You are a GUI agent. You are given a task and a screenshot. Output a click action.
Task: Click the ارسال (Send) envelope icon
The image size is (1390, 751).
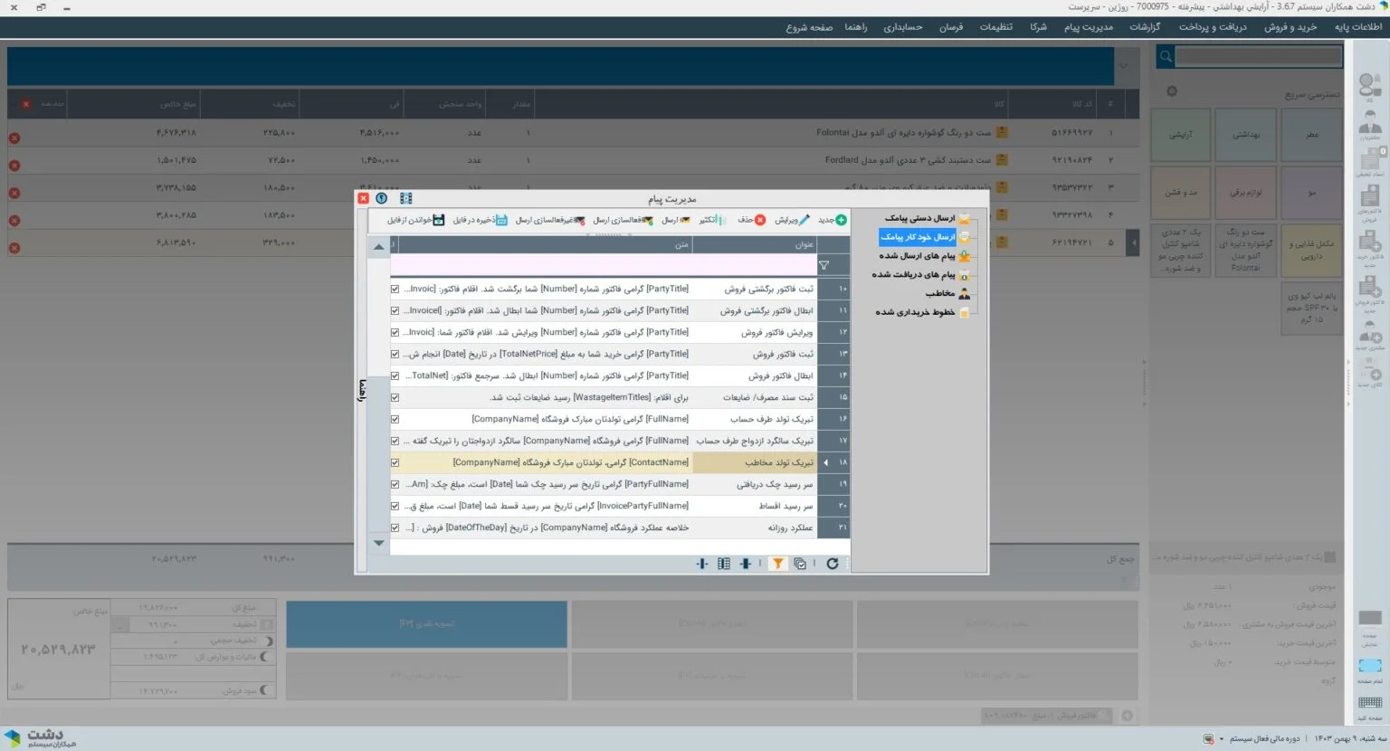(x=685, y=220)
